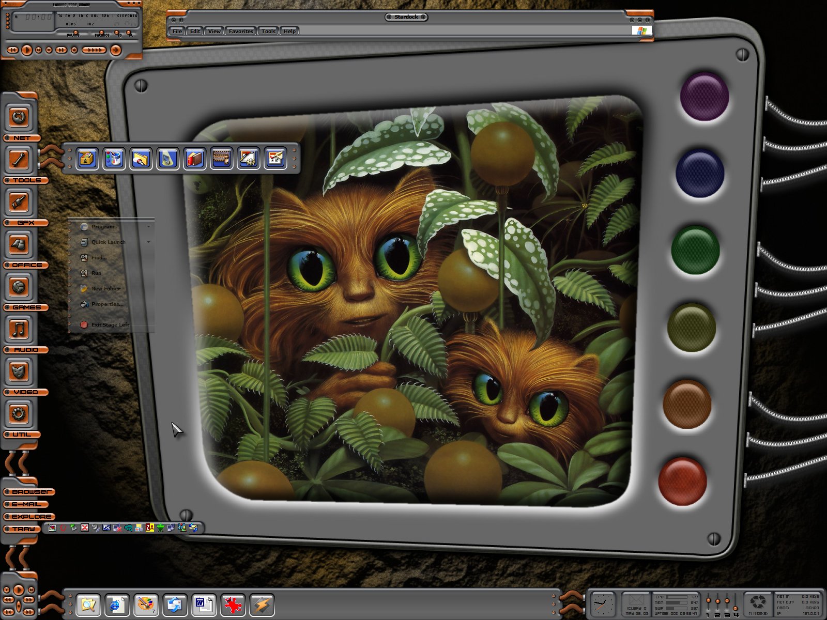The image size is (827, 620).
Task: Launch the paint buckets tool icon
Action: [114, 159]
